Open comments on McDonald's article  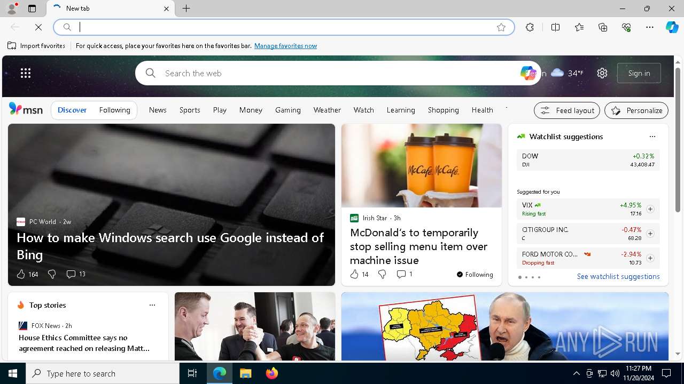[404, 274]
